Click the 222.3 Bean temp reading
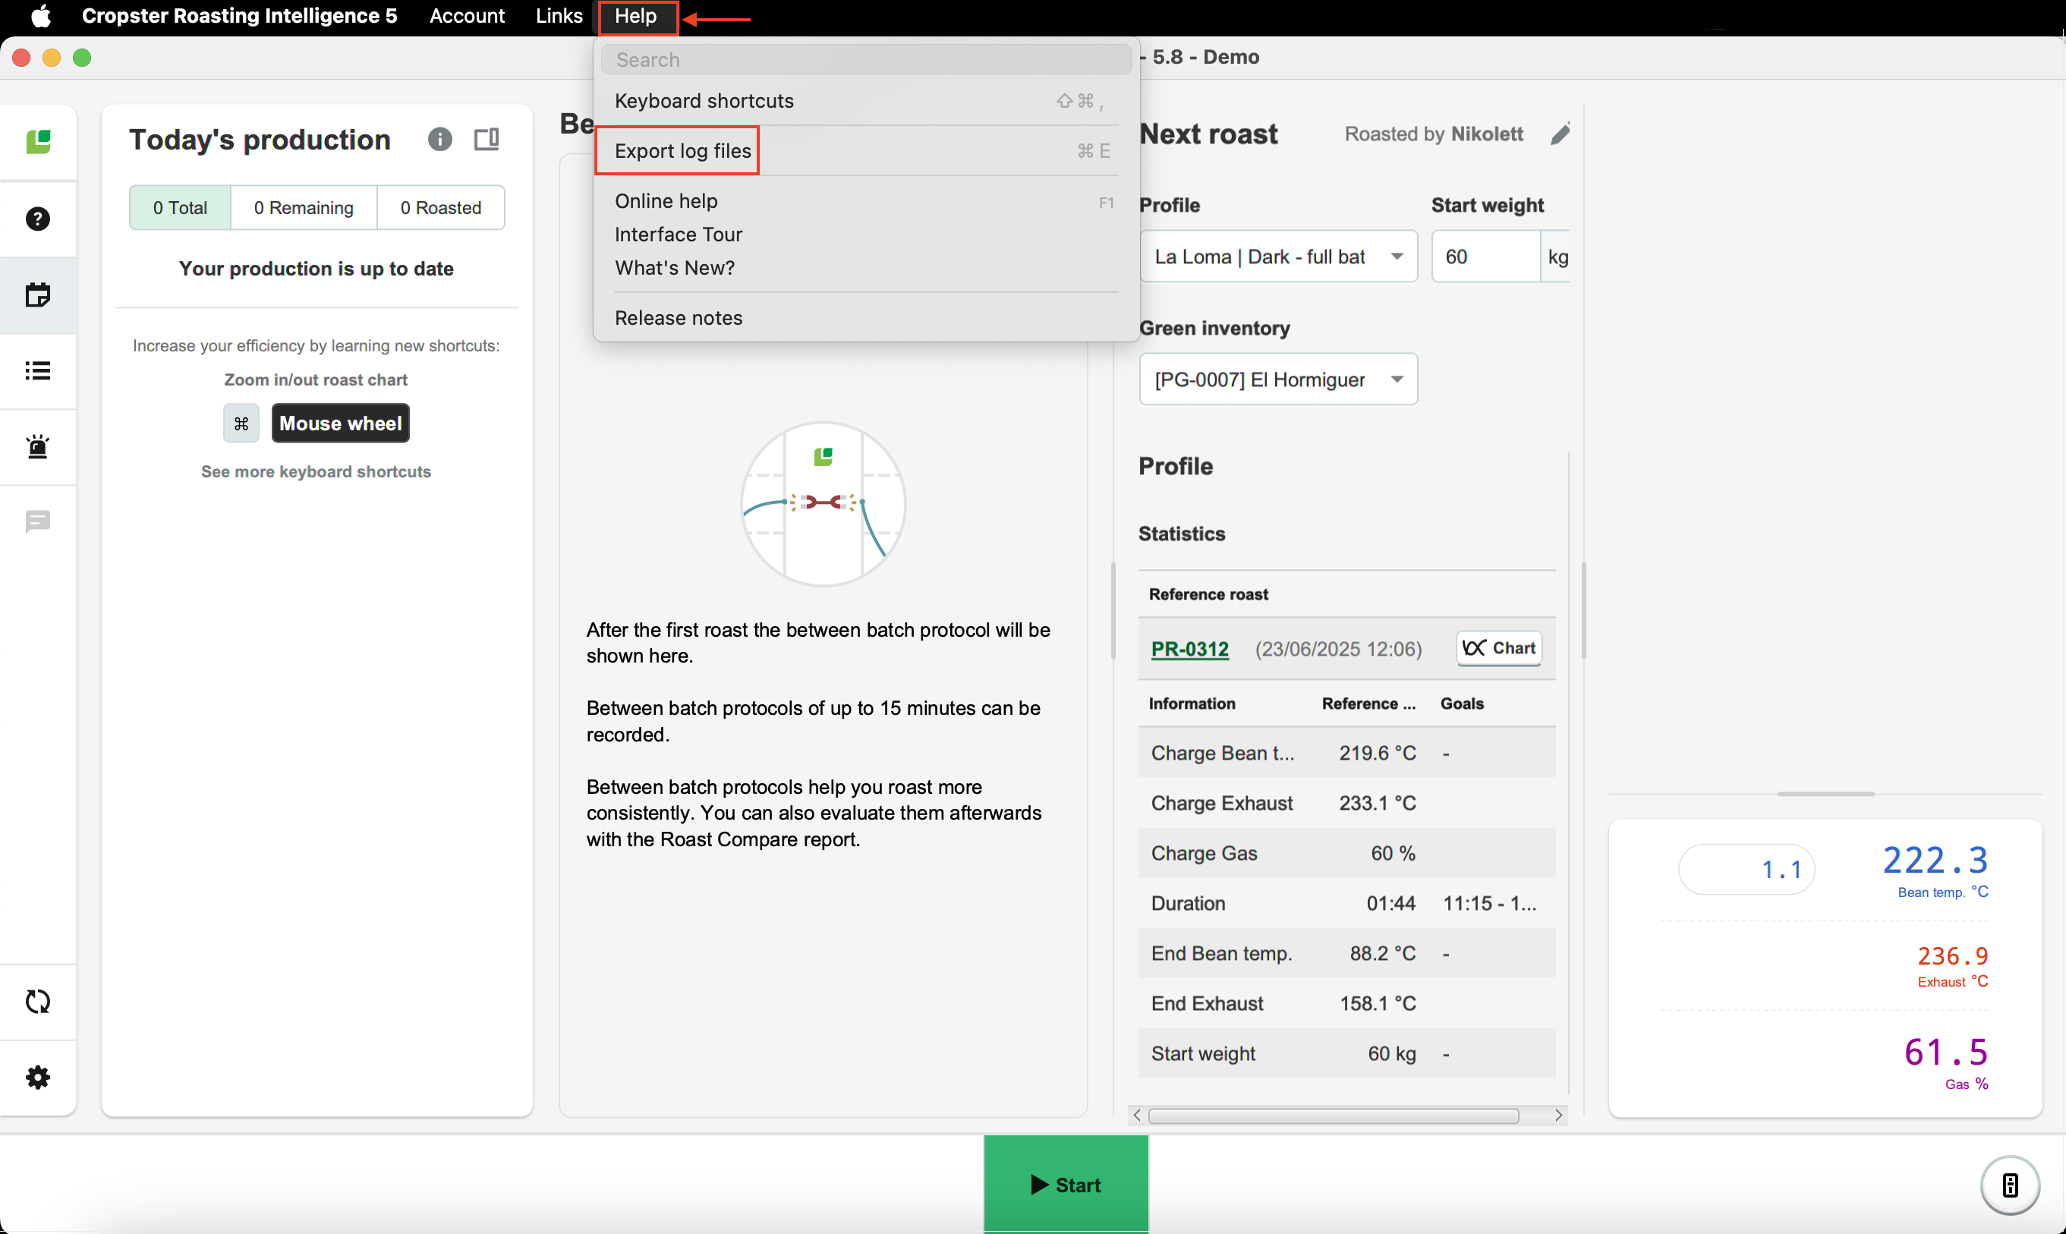Image resolution: width=2066 pixels, height=1234 pixels. tap(1935, 861)
